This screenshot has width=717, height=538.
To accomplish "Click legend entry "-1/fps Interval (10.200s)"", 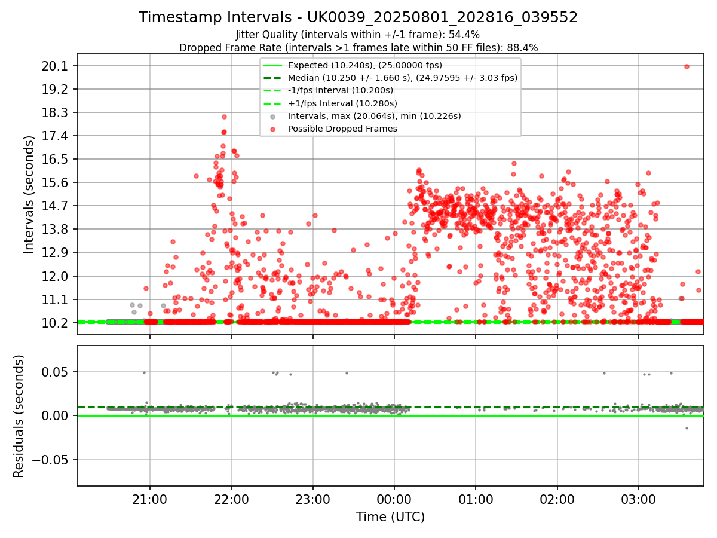I will click(x=341, y=90).
